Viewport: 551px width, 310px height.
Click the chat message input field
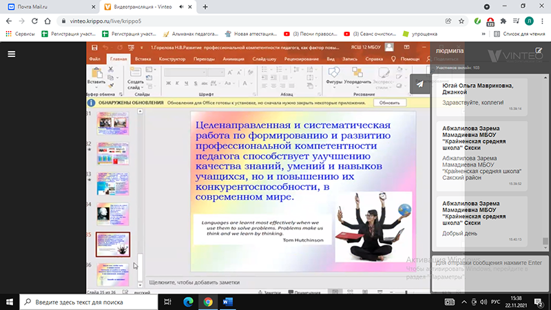point(490,273)
